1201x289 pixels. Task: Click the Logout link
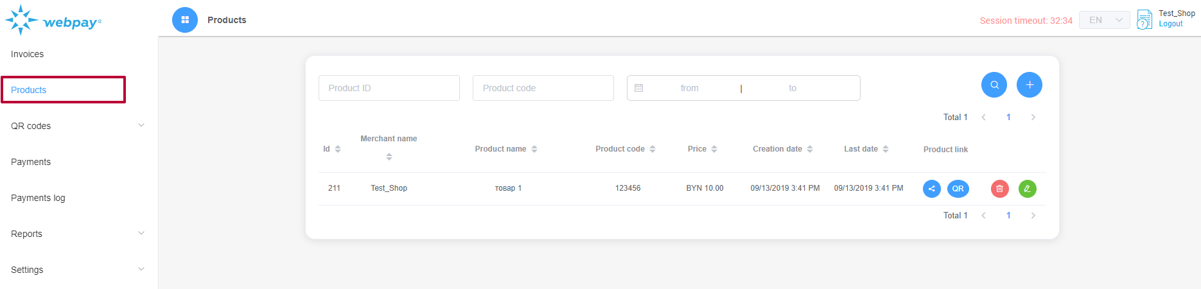(x=1170, y=24)
